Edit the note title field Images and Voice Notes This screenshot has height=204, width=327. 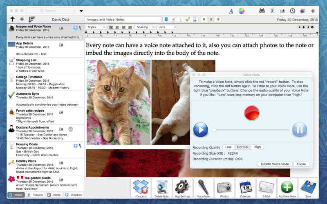[x=123, y=19]
